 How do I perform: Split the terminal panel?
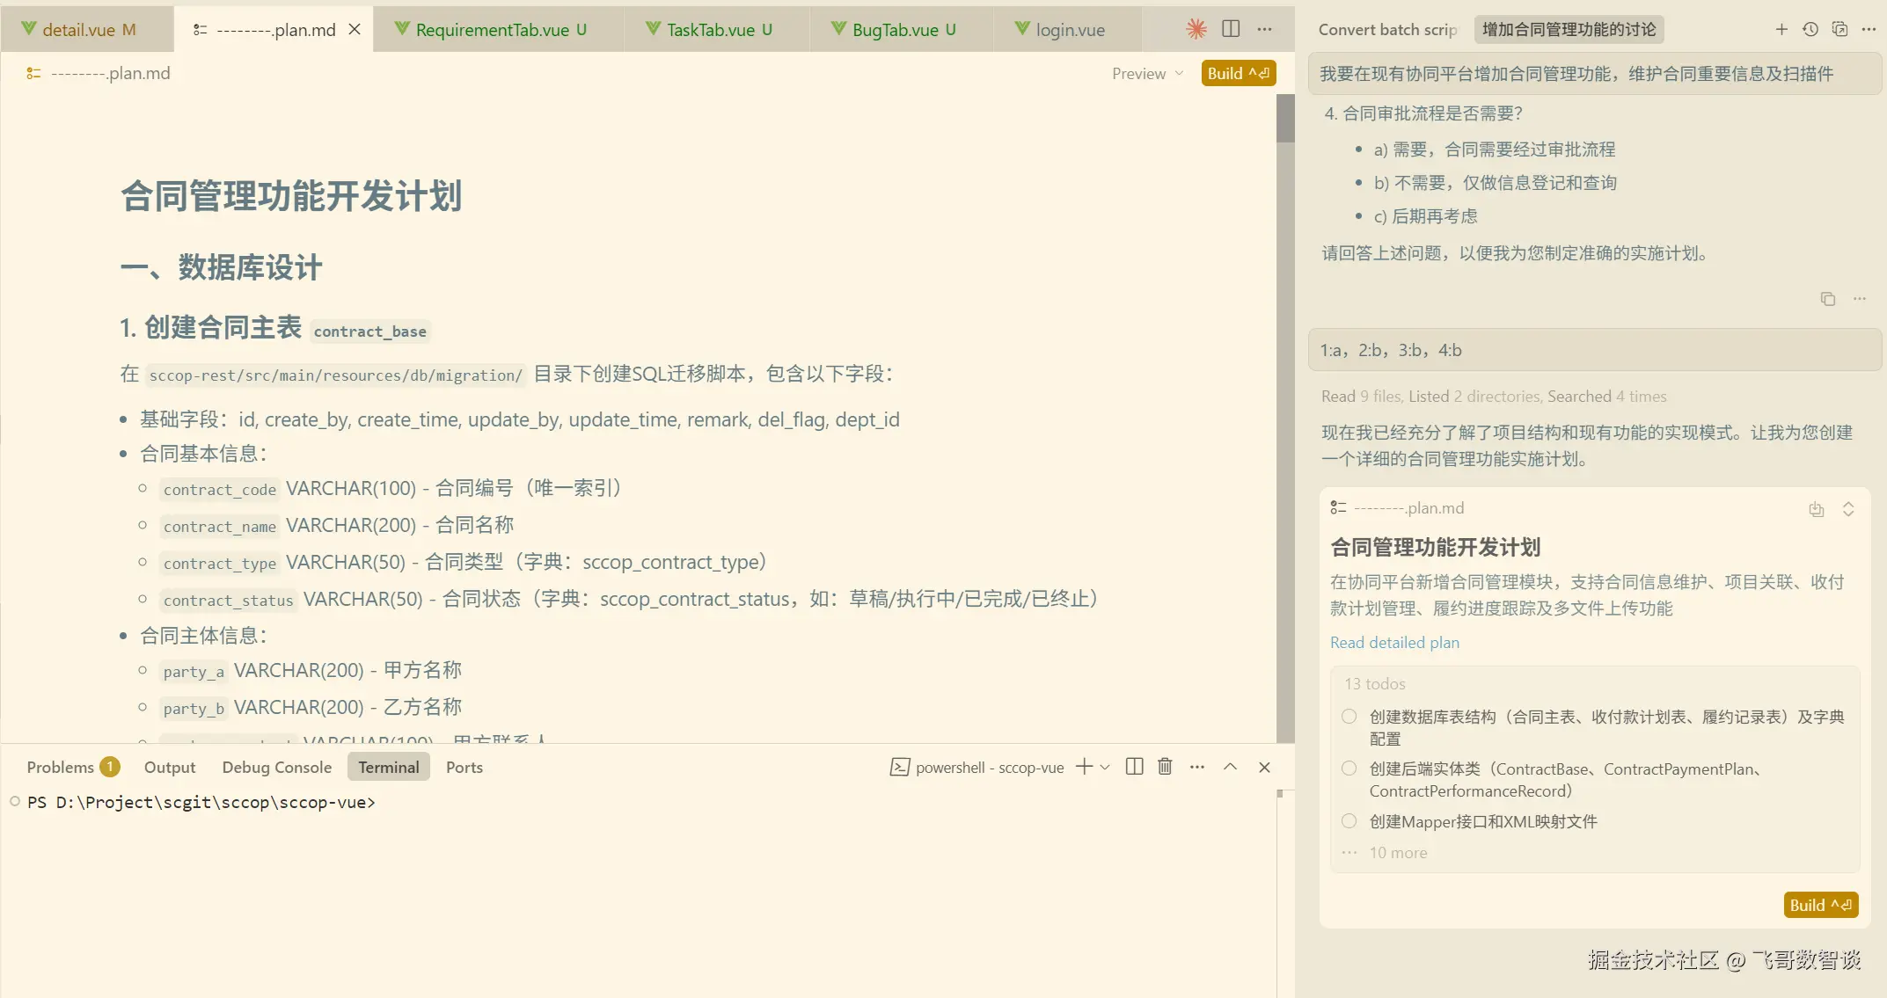tap(1135, 767)
